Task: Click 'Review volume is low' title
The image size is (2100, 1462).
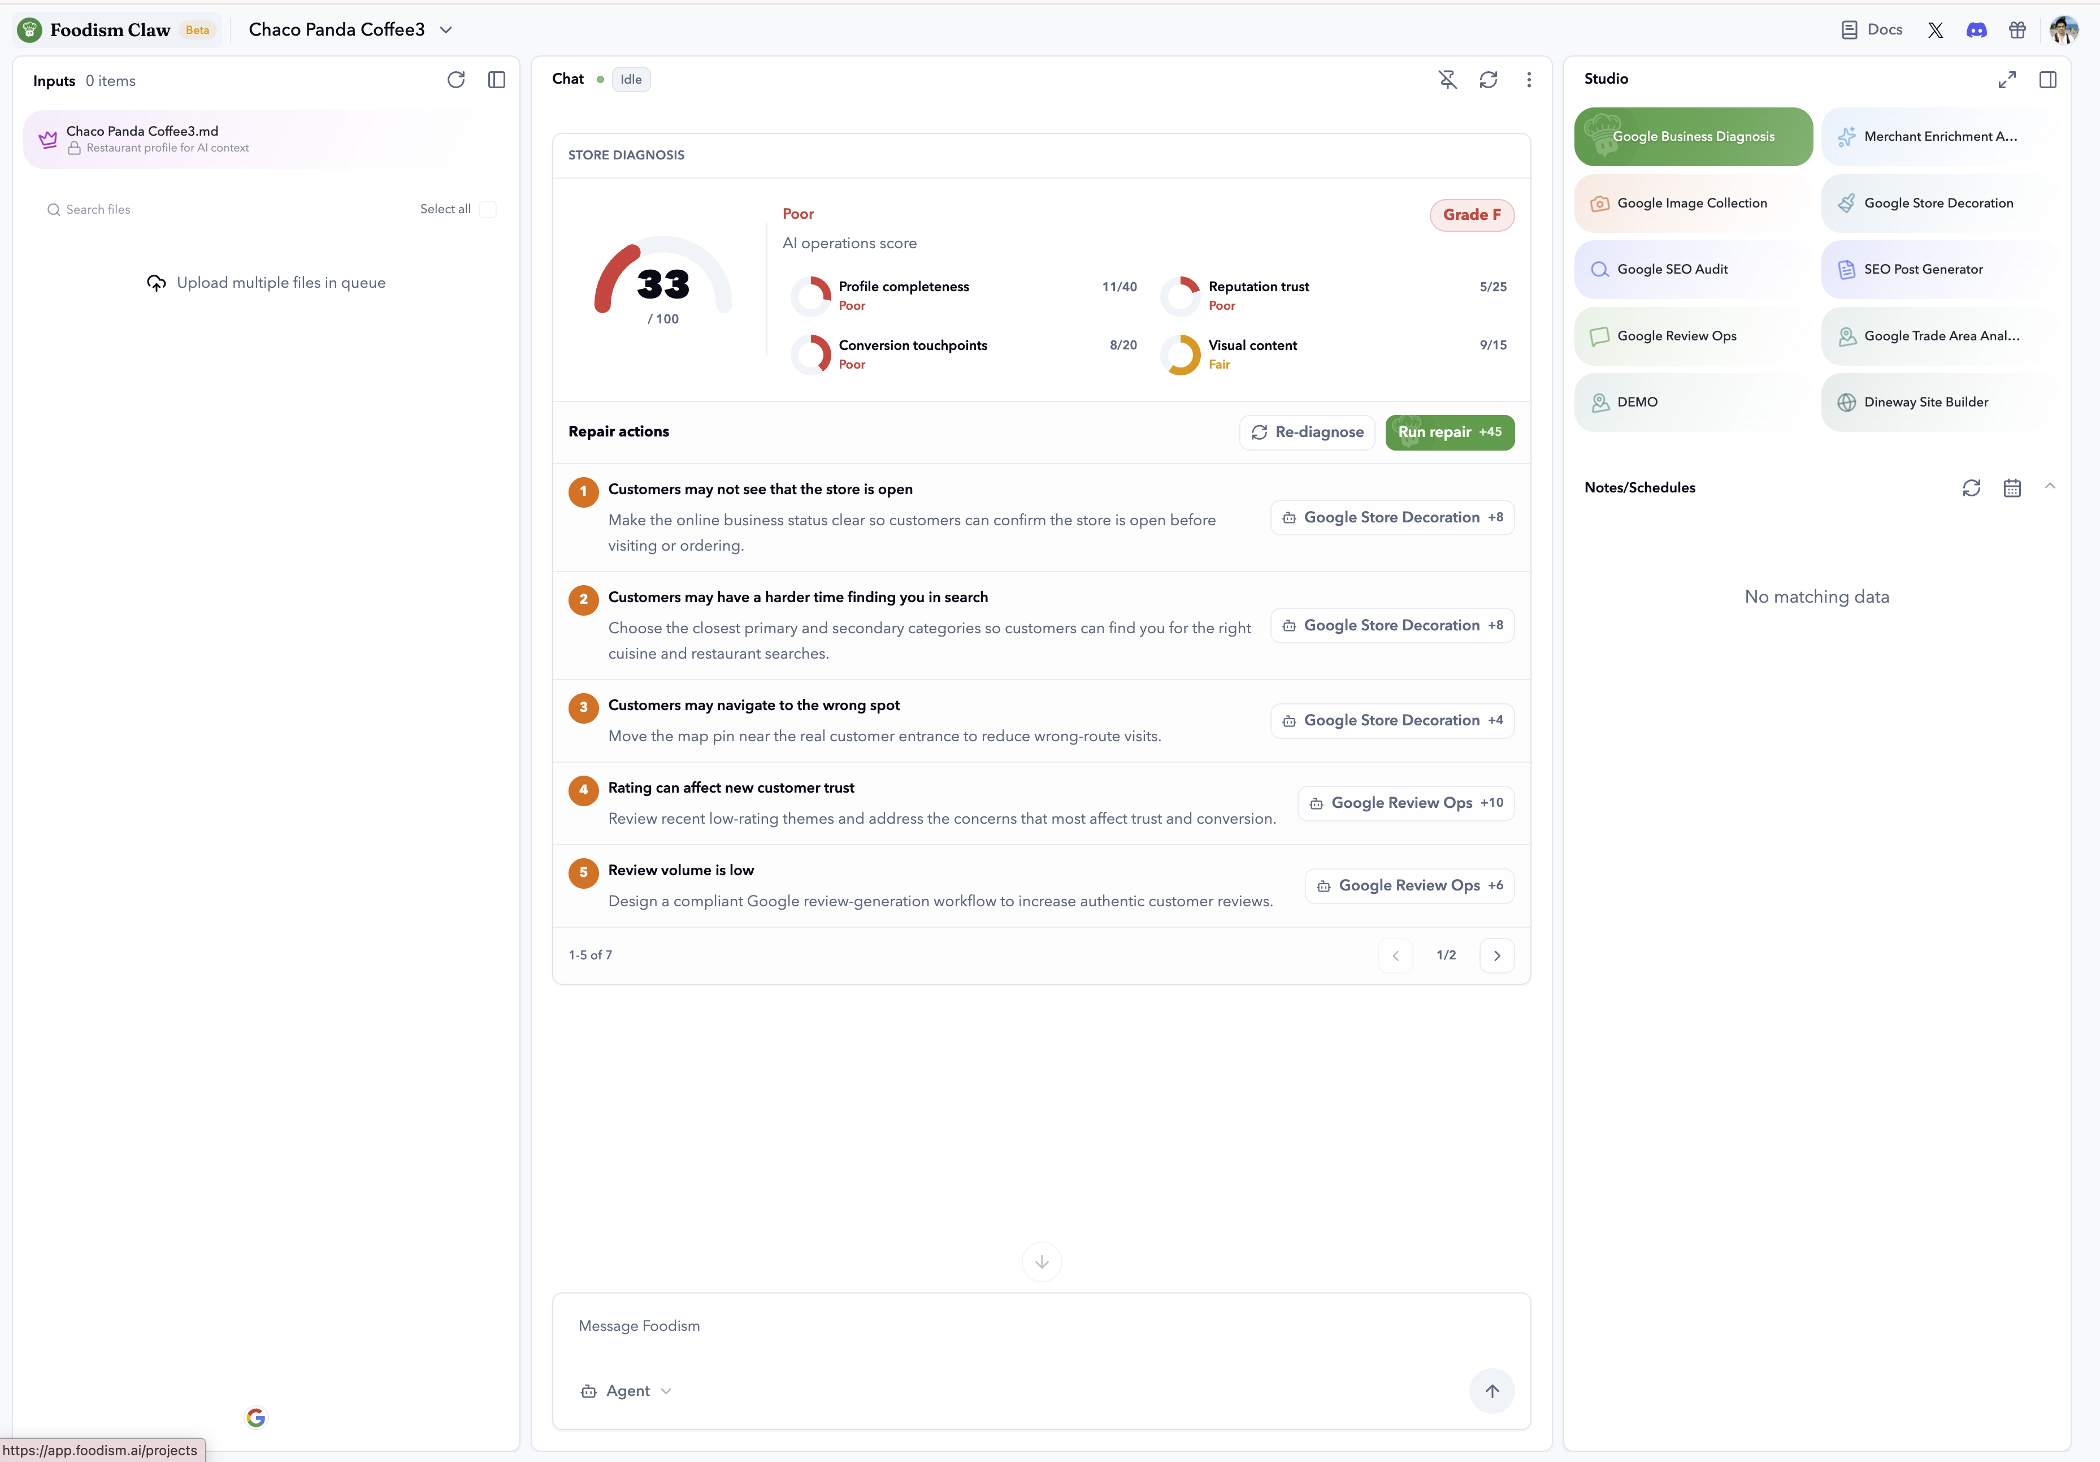Action: (x=680, y=870)
